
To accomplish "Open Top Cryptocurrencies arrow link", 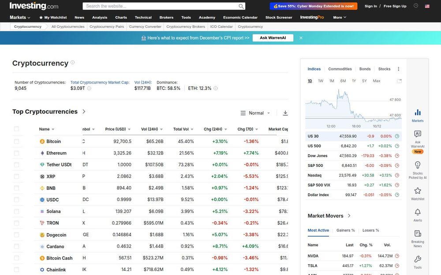I will [x=84, y=111].
